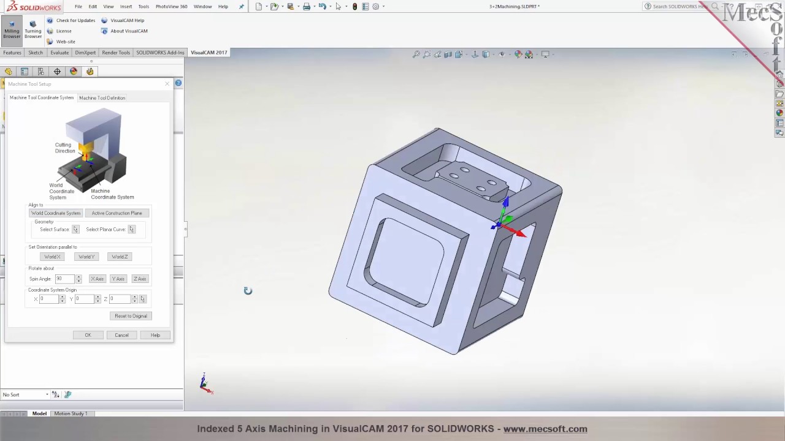785x441 pixels.
Task: Expand the New document dropdown arrow
Action: 266,7
